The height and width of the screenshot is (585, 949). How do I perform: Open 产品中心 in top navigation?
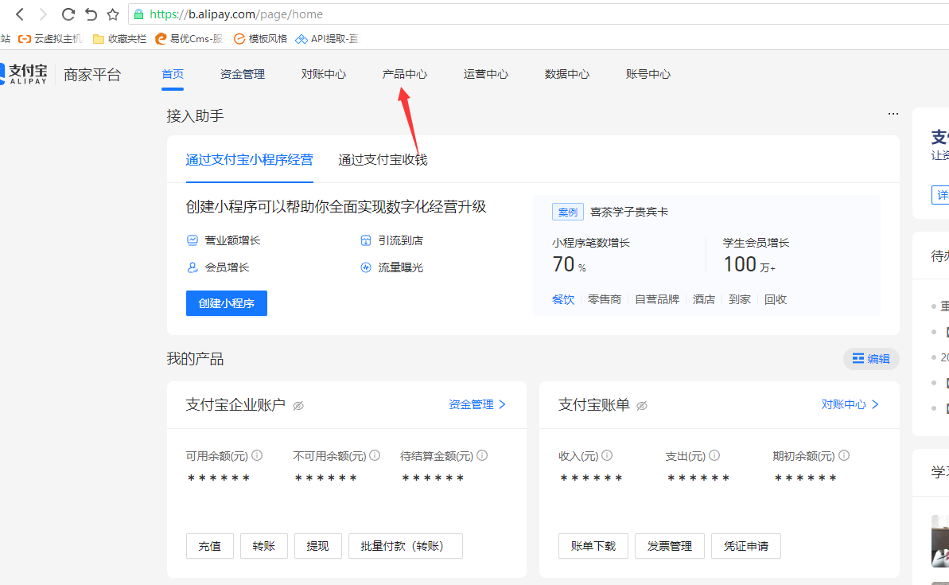(404, 74)
